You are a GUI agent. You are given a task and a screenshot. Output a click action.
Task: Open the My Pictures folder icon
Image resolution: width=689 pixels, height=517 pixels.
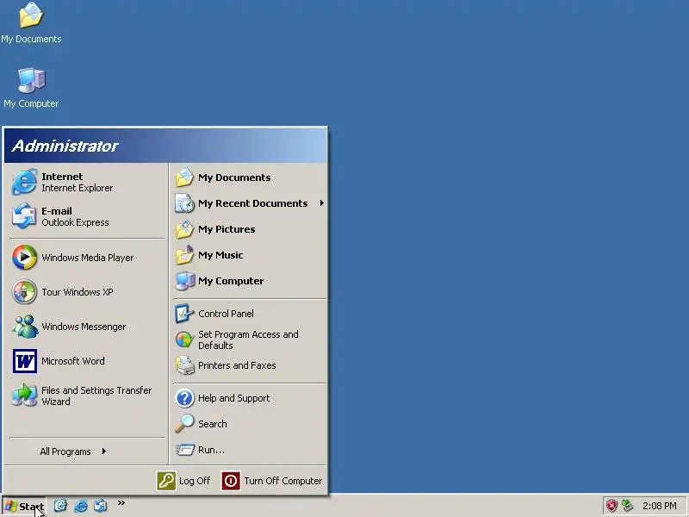[184, 229]
